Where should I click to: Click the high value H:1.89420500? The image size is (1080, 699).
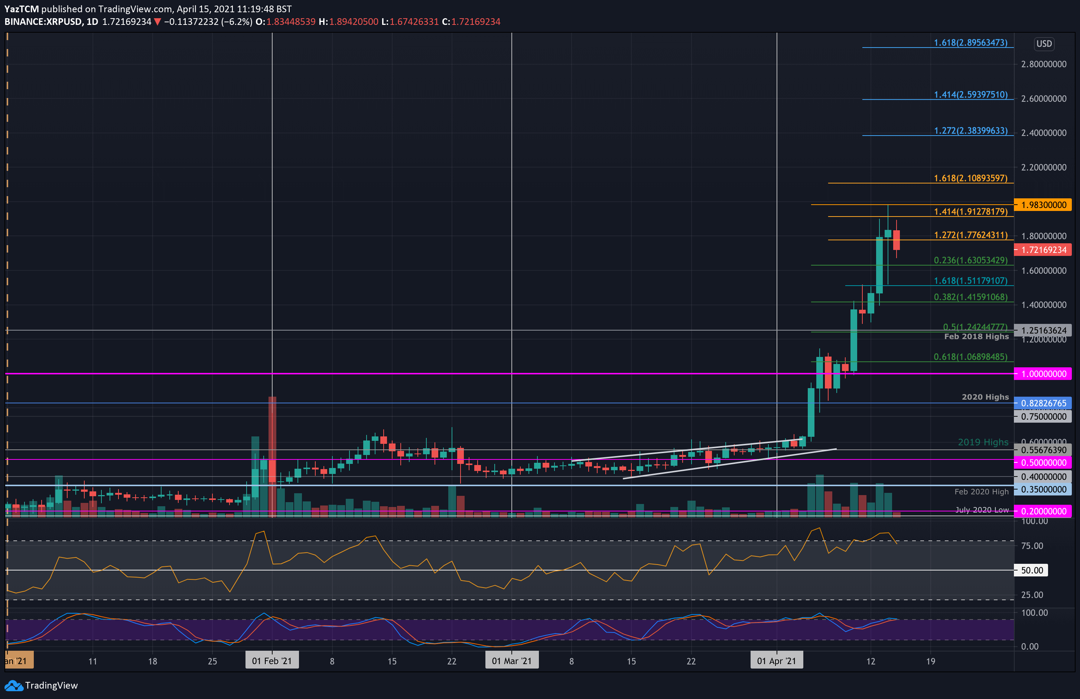pos(348,22)
